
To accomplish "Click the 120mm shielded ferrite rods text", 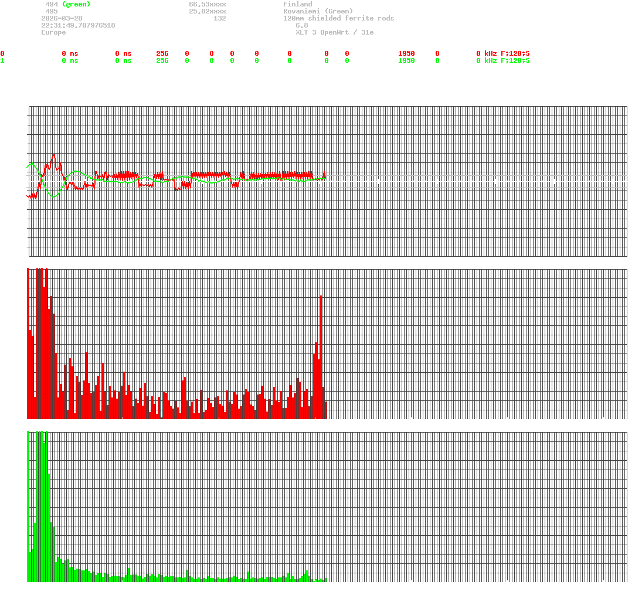I will point(339,18).
